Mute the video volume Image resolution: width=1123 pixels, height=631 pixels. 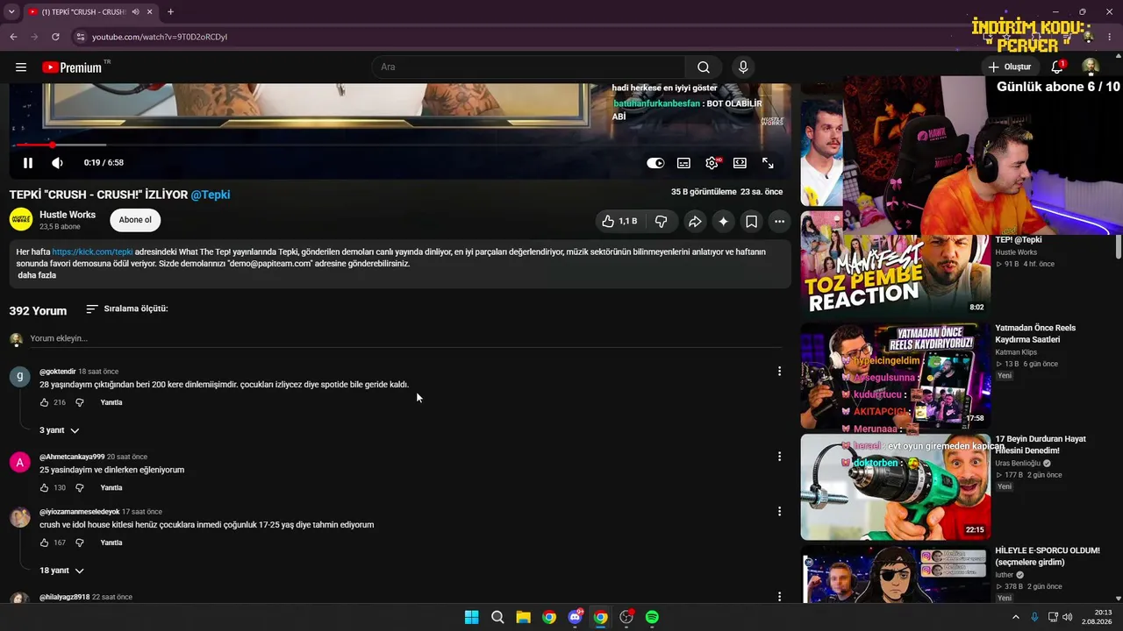pyautogui.click(x=57, y=163)
